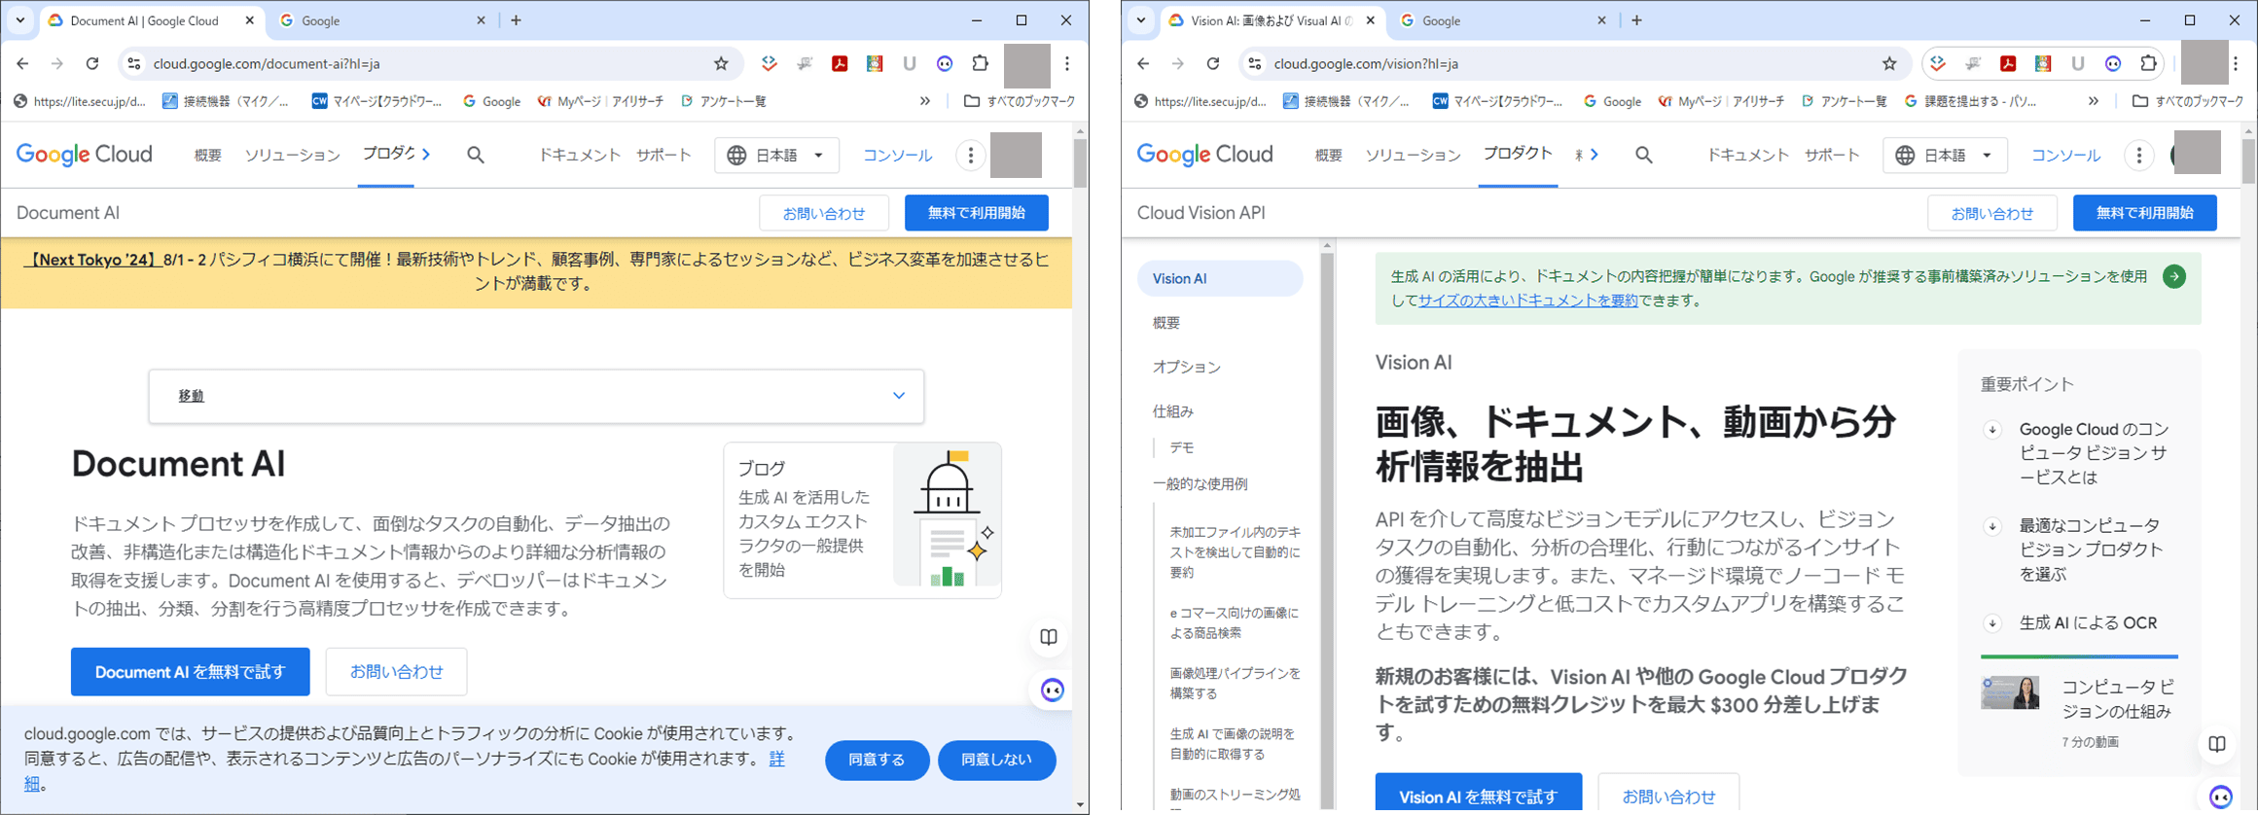Click お問い合わせ beside Vision AI を無料で試す
Screen dimensions: 2258x815
1668,797
